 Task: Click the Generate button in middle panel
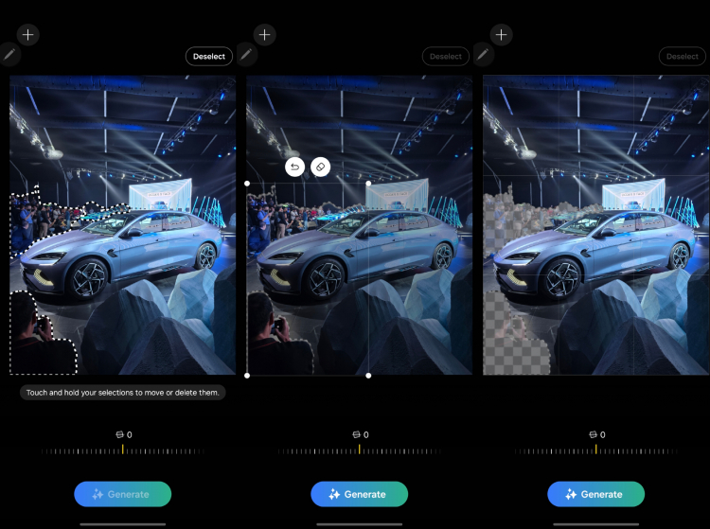point(360,494)
